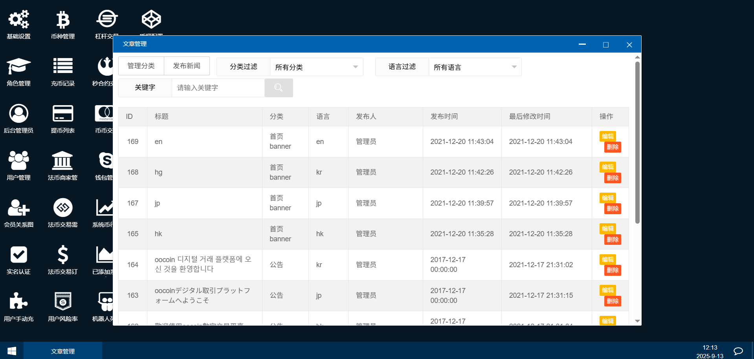The width and height of the screenshot is (754, 359).
Task: Open the 角色管理 graduation cap icon
Action: point(18,67)
